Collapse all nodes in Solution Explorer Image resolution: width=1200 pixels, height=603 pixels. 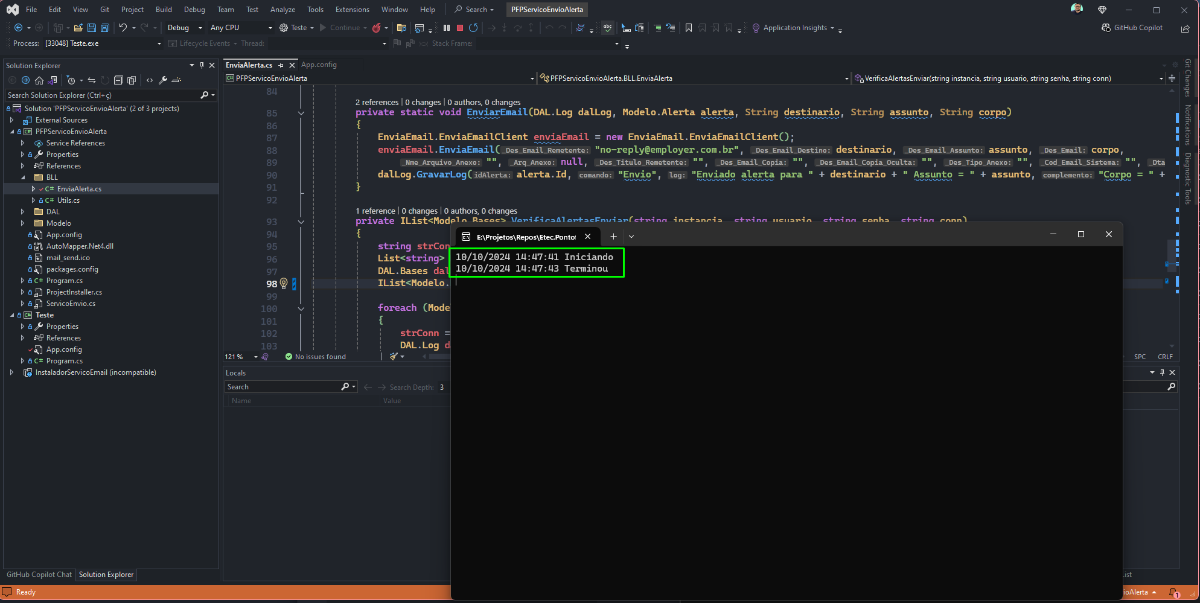click(x=118, y=80)
